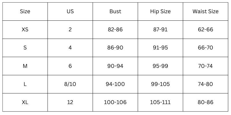Click the Waist Size header cell
The height and width of the screenshot is (115, 231).
click(206, 11)
